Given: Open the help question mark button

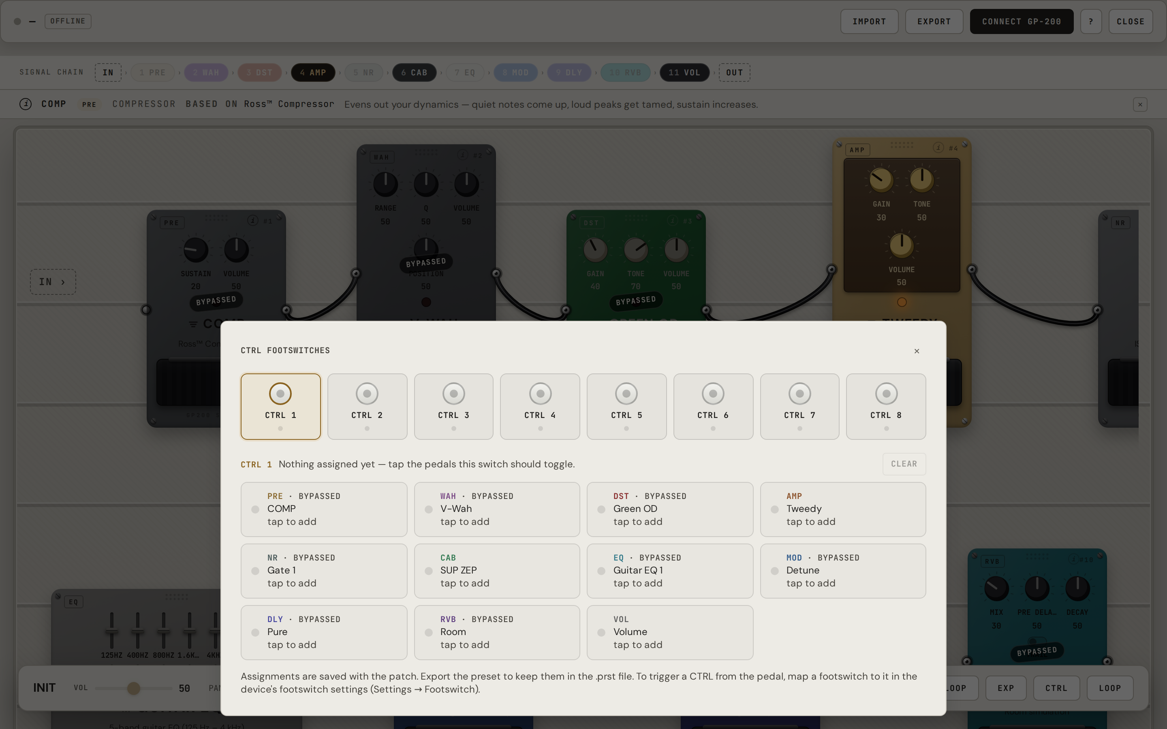Looking at the screenshot, I should point(1091,22).
